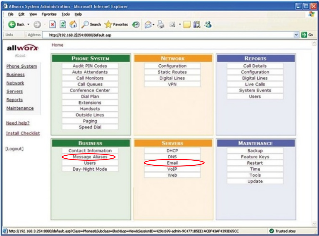
Task: Refresh the page using the toolbar icon
Action: (x=63, y=25)
